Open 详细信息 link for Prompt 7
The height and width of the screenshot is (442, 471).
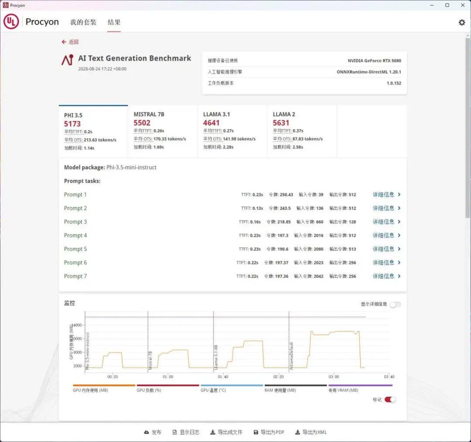pyautogui.click(x=383, y=276)
